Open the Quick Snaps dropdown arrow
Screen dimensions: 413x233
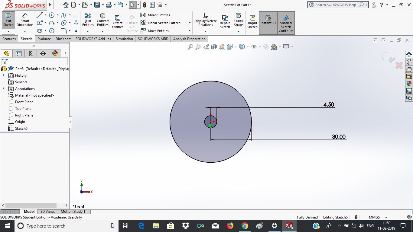point(239,31)
